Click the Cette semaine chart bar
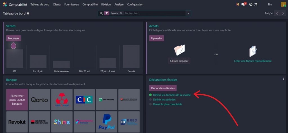 (61, 64)
